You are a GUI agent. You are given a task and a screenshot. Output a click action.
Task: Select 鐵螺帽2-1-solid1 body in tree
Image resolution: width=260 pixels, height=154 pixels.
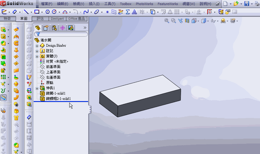(x=58, y=99)
